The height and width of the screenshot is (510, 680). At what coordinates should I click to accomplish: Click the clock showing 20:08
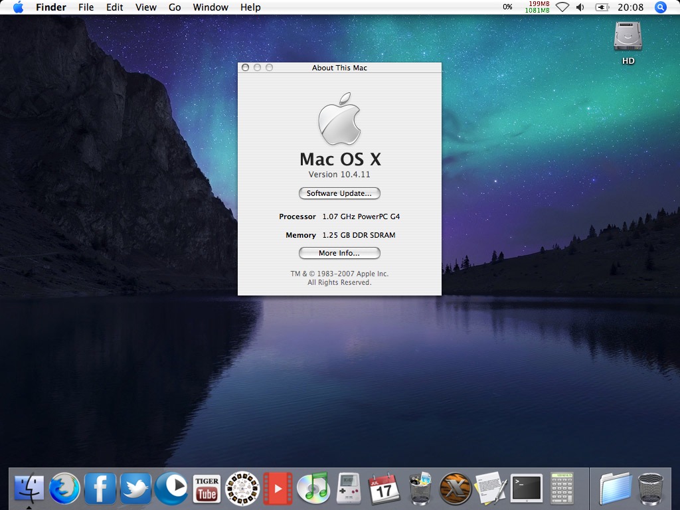[630, 7]
